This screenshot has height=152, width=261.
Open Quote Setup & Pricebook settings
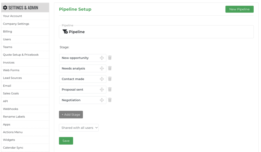click(21, 55)
